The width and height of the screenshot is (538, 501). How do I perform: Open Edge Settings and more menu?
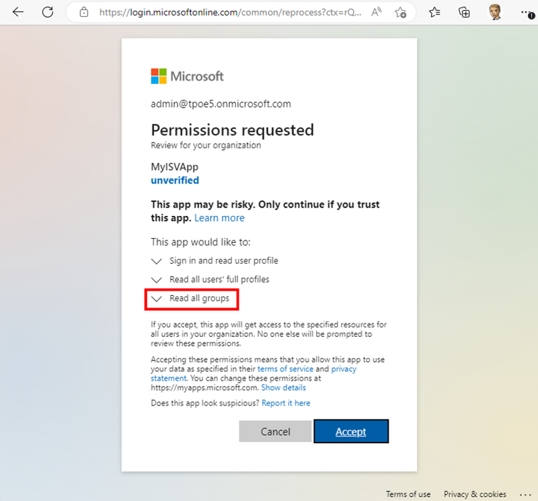coord(527,12)
